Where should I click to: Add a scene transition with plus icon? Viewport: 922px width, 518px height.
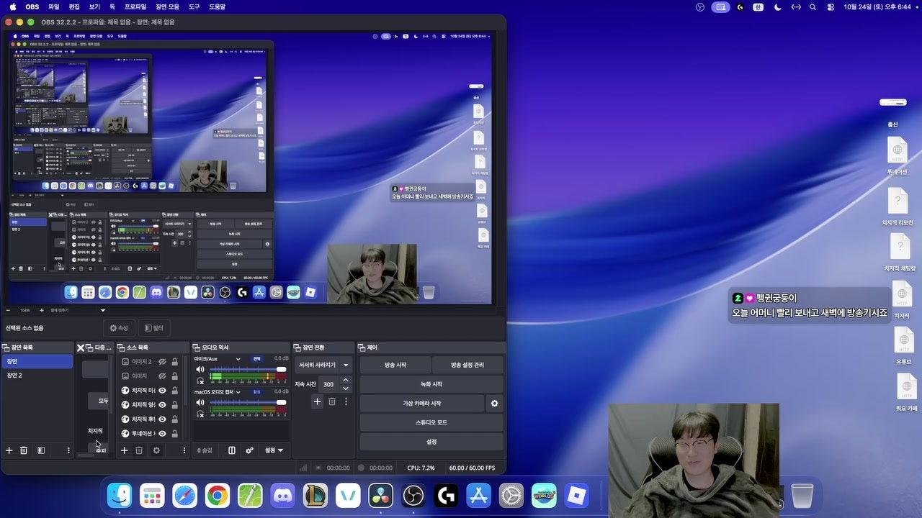pyautogui.click(x=317, y=401)
